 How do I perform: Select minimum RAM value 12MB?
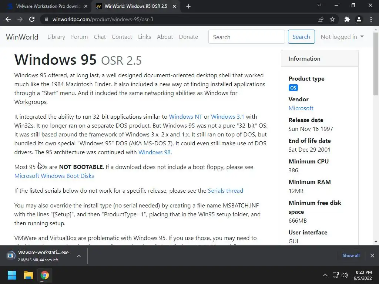coord(296,191)
